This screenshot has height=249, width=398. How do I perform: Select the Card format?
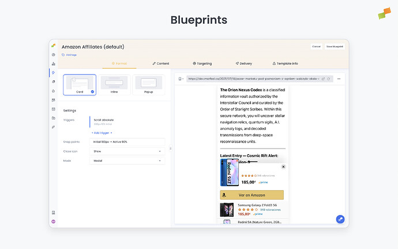click(80, 85)
